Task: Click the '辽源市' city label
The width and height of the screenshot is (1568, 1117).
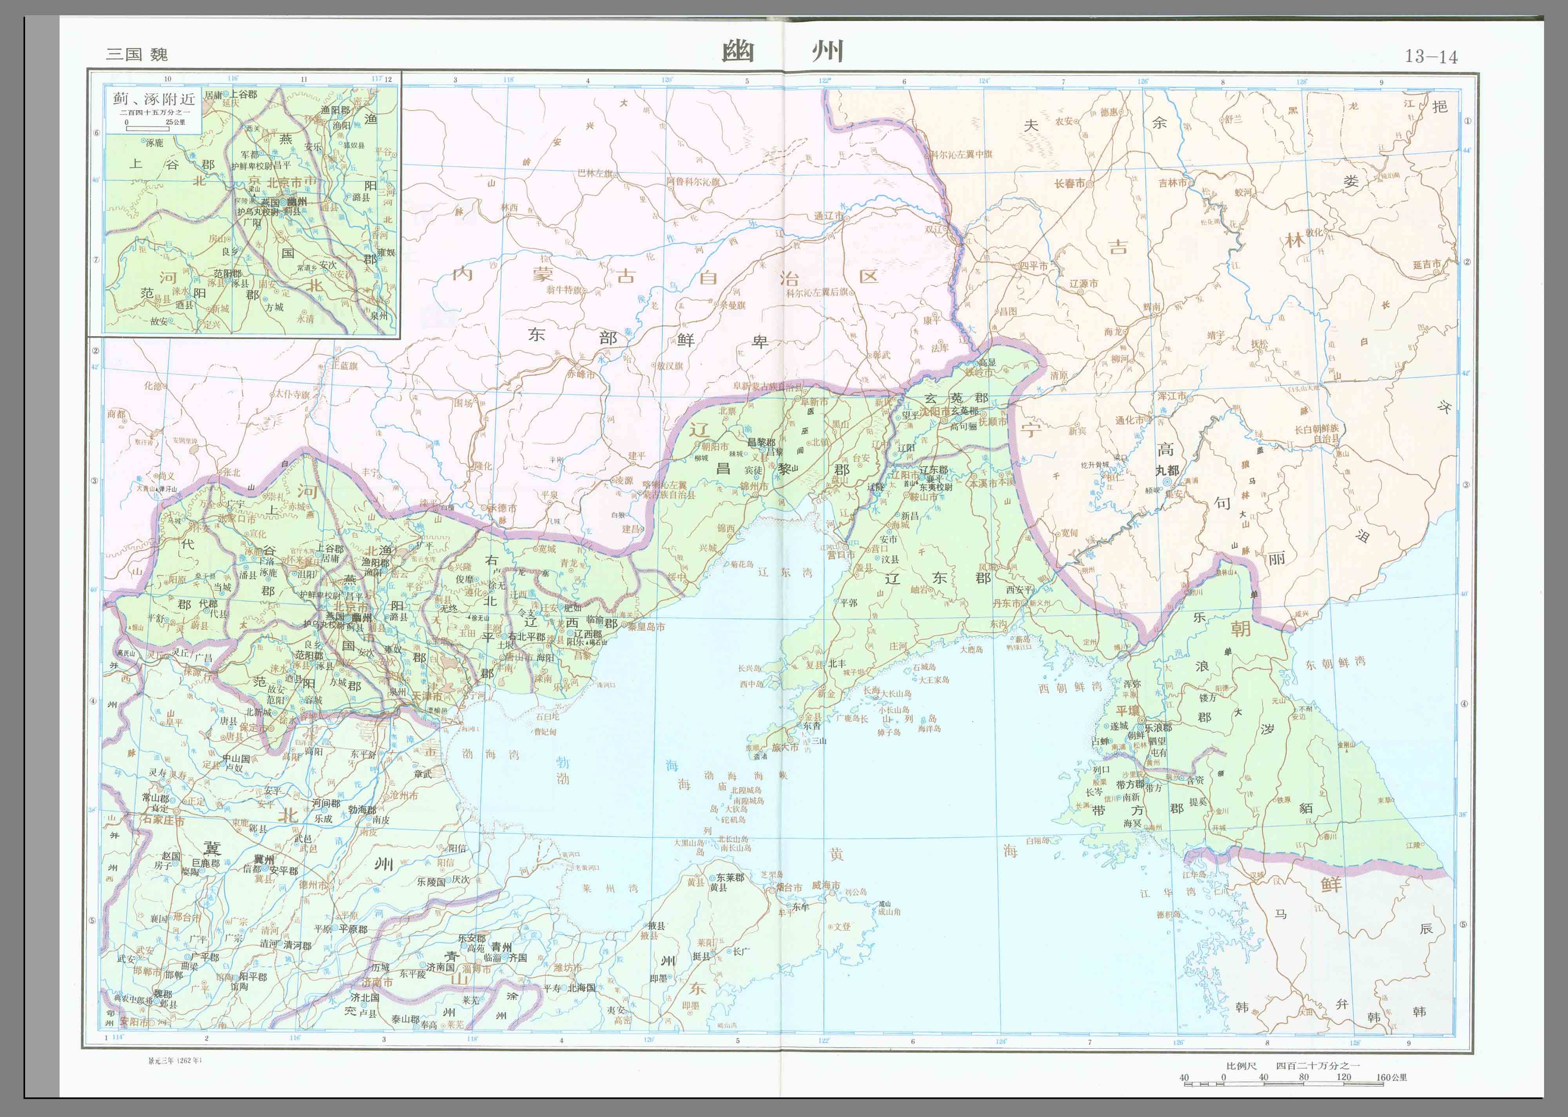Action: [x=1083, y=283]
